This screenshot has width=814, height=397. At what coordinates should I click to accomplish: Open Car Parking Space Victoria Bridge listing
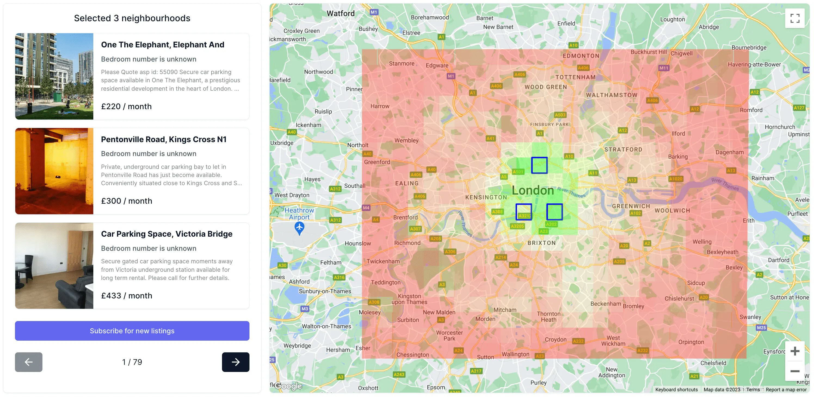point(166,234)
